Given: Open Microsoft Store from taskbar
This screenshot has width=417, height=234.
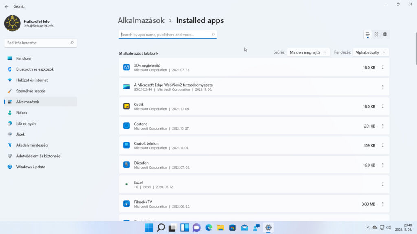Looking at the screenshot, I should (x=233, y=227).
